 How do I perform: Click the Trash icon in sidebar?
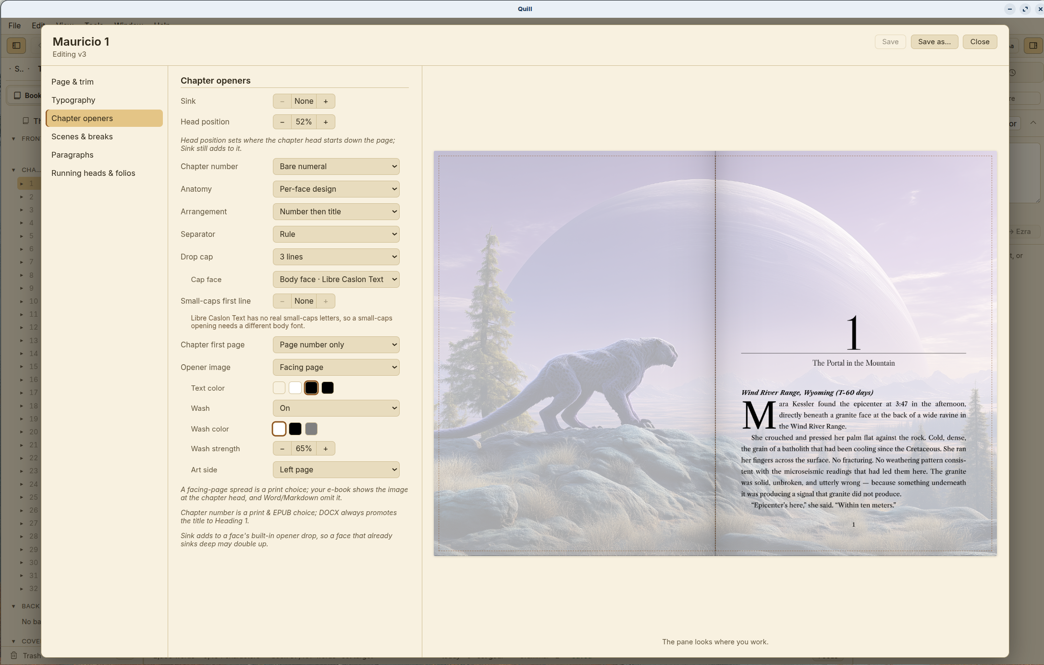coord(14,655)
